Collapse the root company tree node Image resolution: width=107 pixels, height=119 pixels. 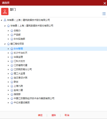tap(1, 20)
